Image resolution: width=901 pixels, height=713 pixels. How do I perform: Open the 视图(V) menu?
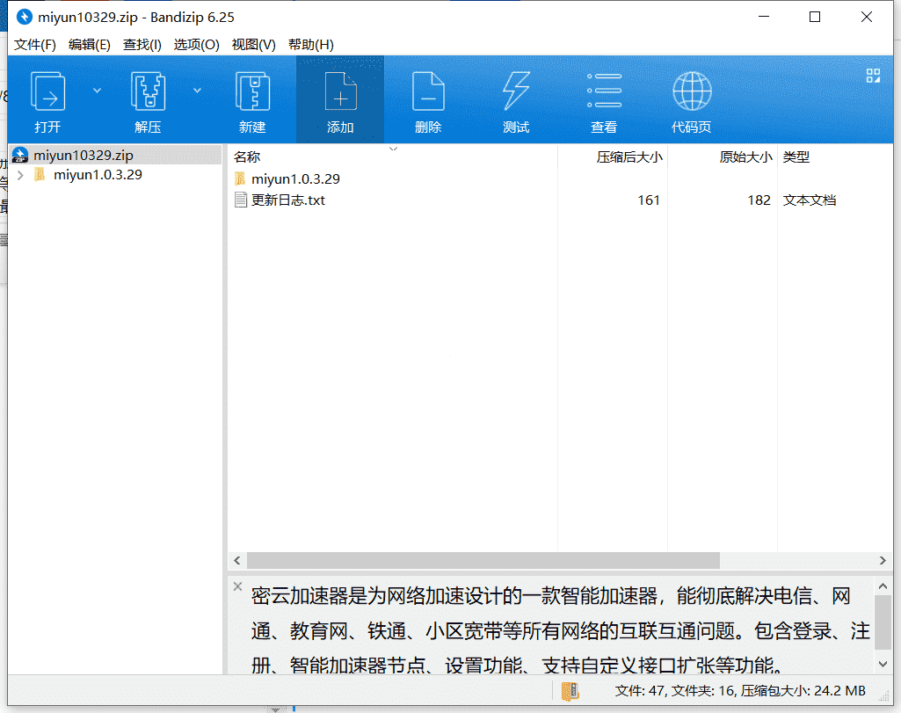point(253,45)
